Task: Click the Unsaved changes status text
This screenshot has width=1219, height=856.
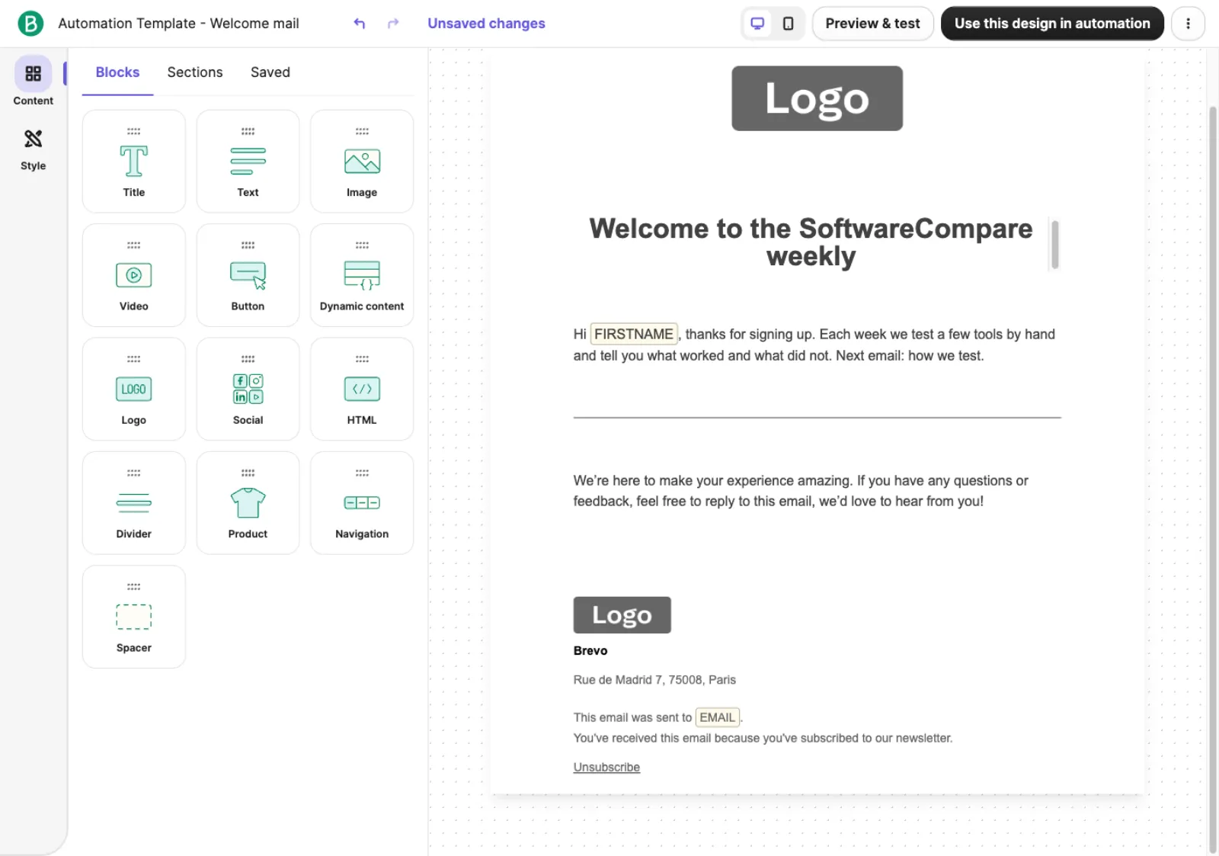Action: pyautogui.click(x=486, y=24)
